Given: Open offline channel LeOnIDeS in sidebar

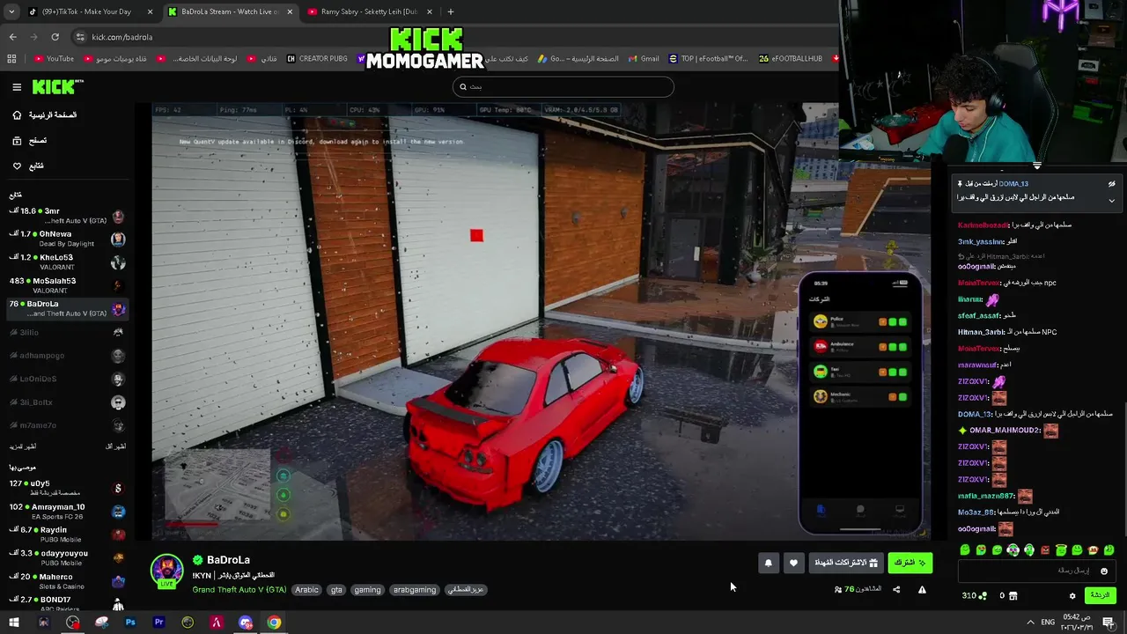Looking at the screenshot, I should (67, 379).
